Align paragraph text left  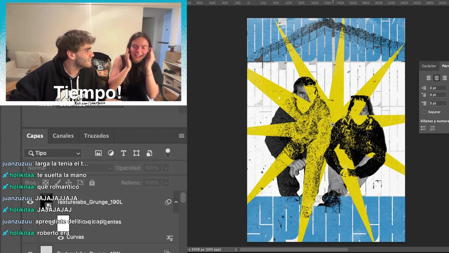click(429, 78)
